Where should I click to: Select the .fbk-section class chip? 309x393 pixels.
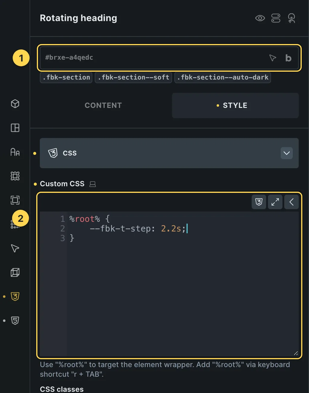coord(66,77)
